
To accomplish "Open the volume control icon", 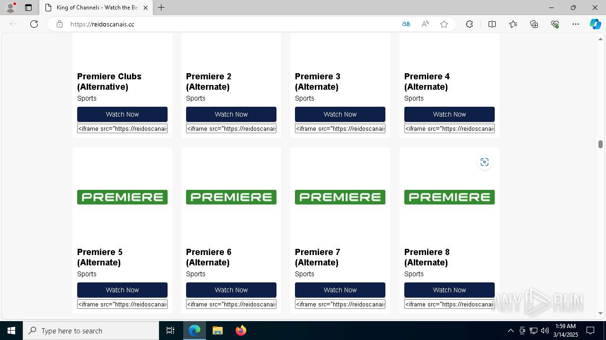I will pos(545,331).
